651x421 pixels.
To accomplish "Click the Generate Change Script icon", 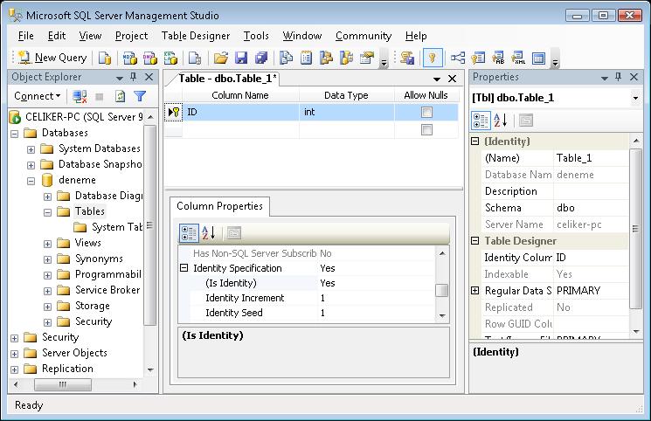I will click(407, 58).
